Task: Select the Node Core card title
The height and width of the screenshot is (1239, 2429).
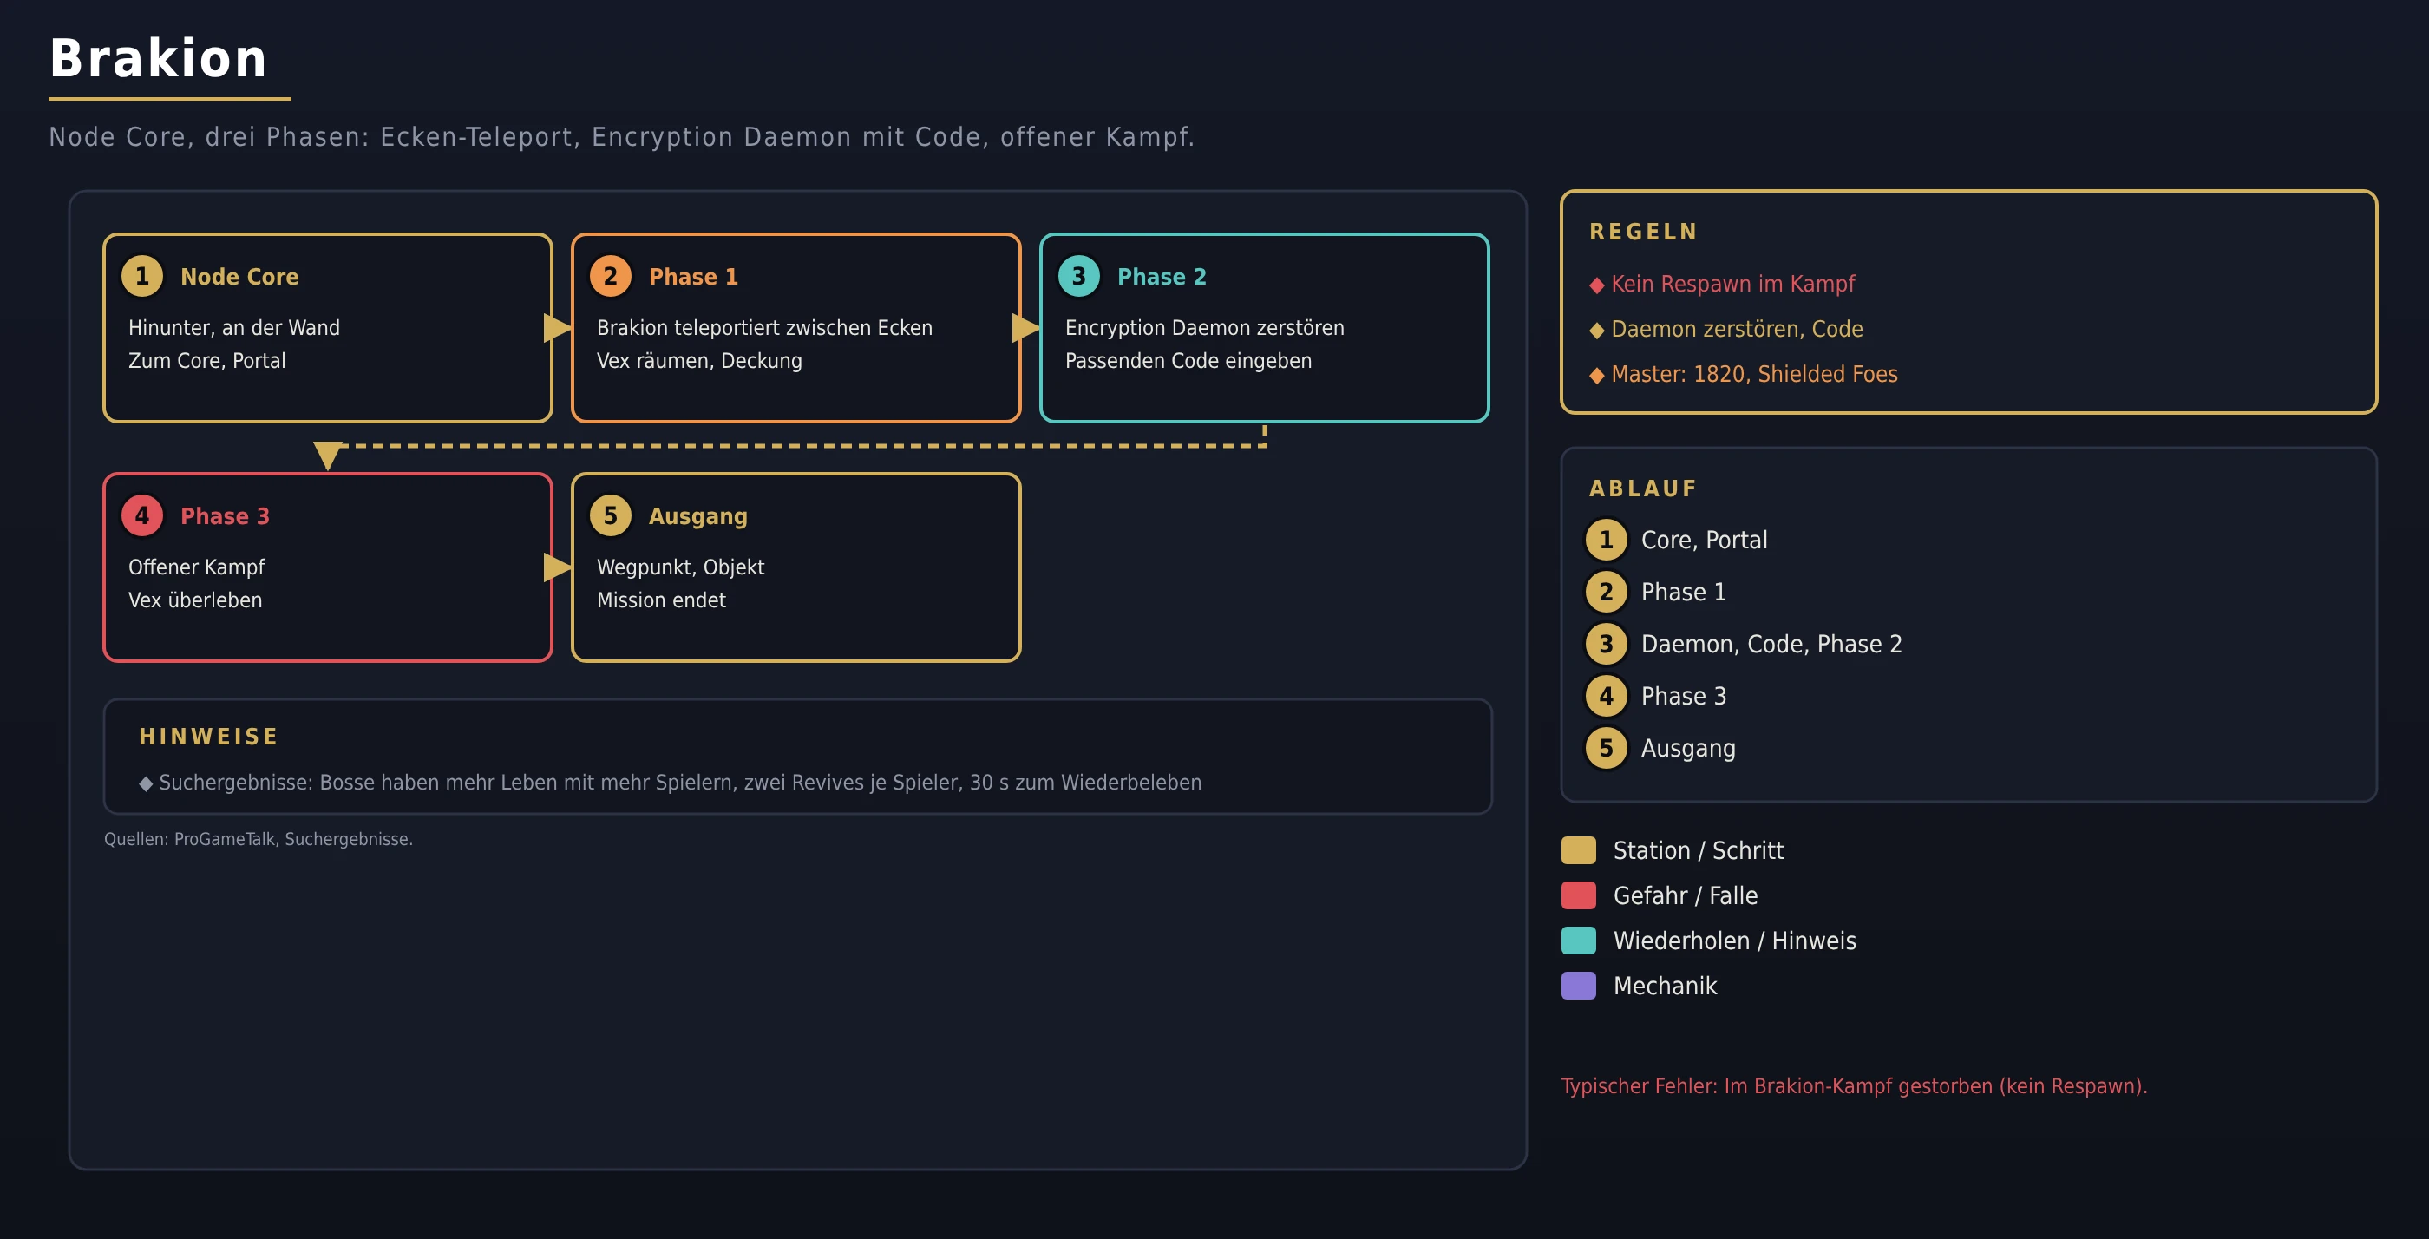Action: 239,276
